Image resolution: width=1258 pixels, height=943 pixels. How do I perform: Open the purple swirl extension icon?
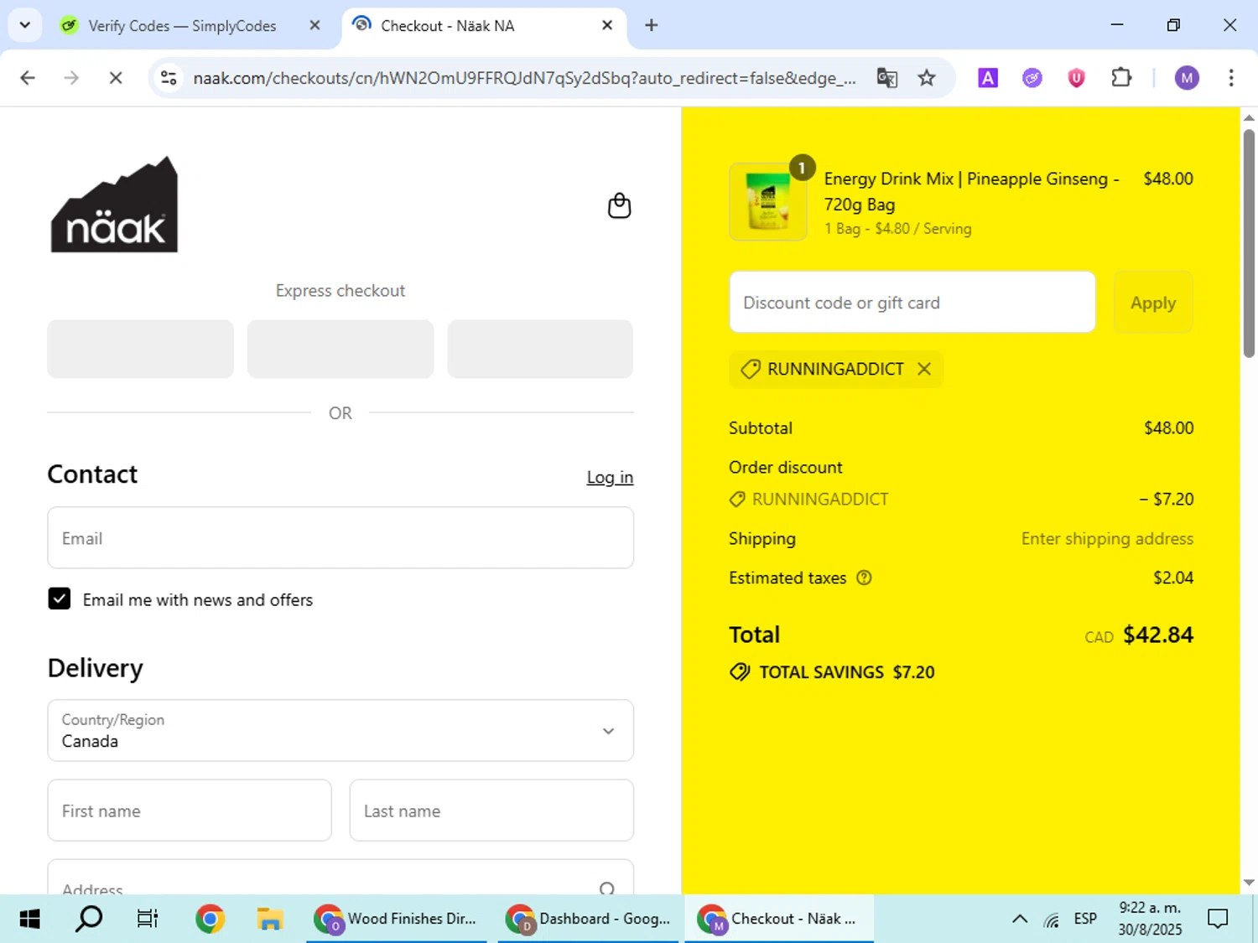pyautogui.click(x=1032, y=78)
